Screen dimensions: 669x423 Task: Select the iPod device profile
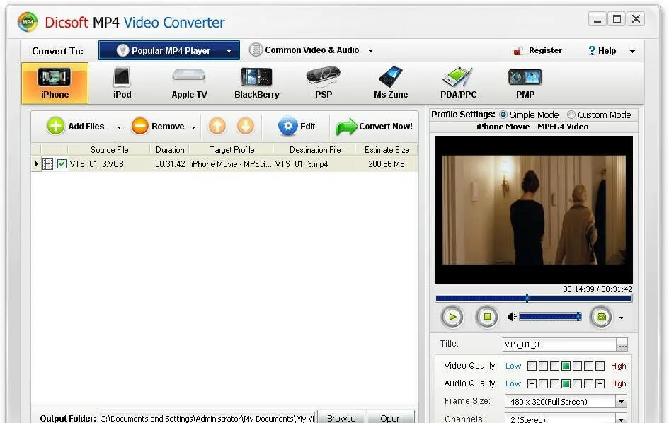[122, 83]
